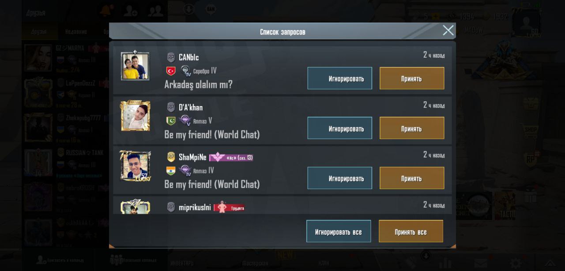Image resolution: width=565 pixels, height=271 pixels.
Task: Ignore CANblc's friend request
Action: (x=340, y=78)
